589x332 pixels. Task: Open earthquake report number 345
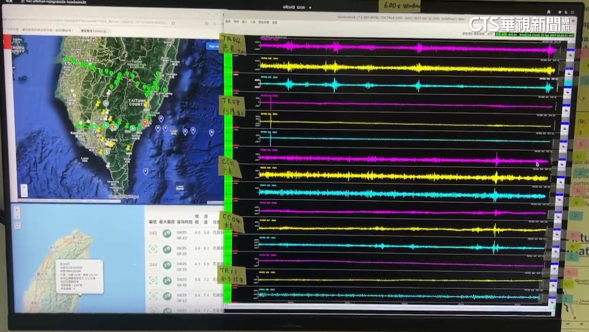[x=153, y=234]
